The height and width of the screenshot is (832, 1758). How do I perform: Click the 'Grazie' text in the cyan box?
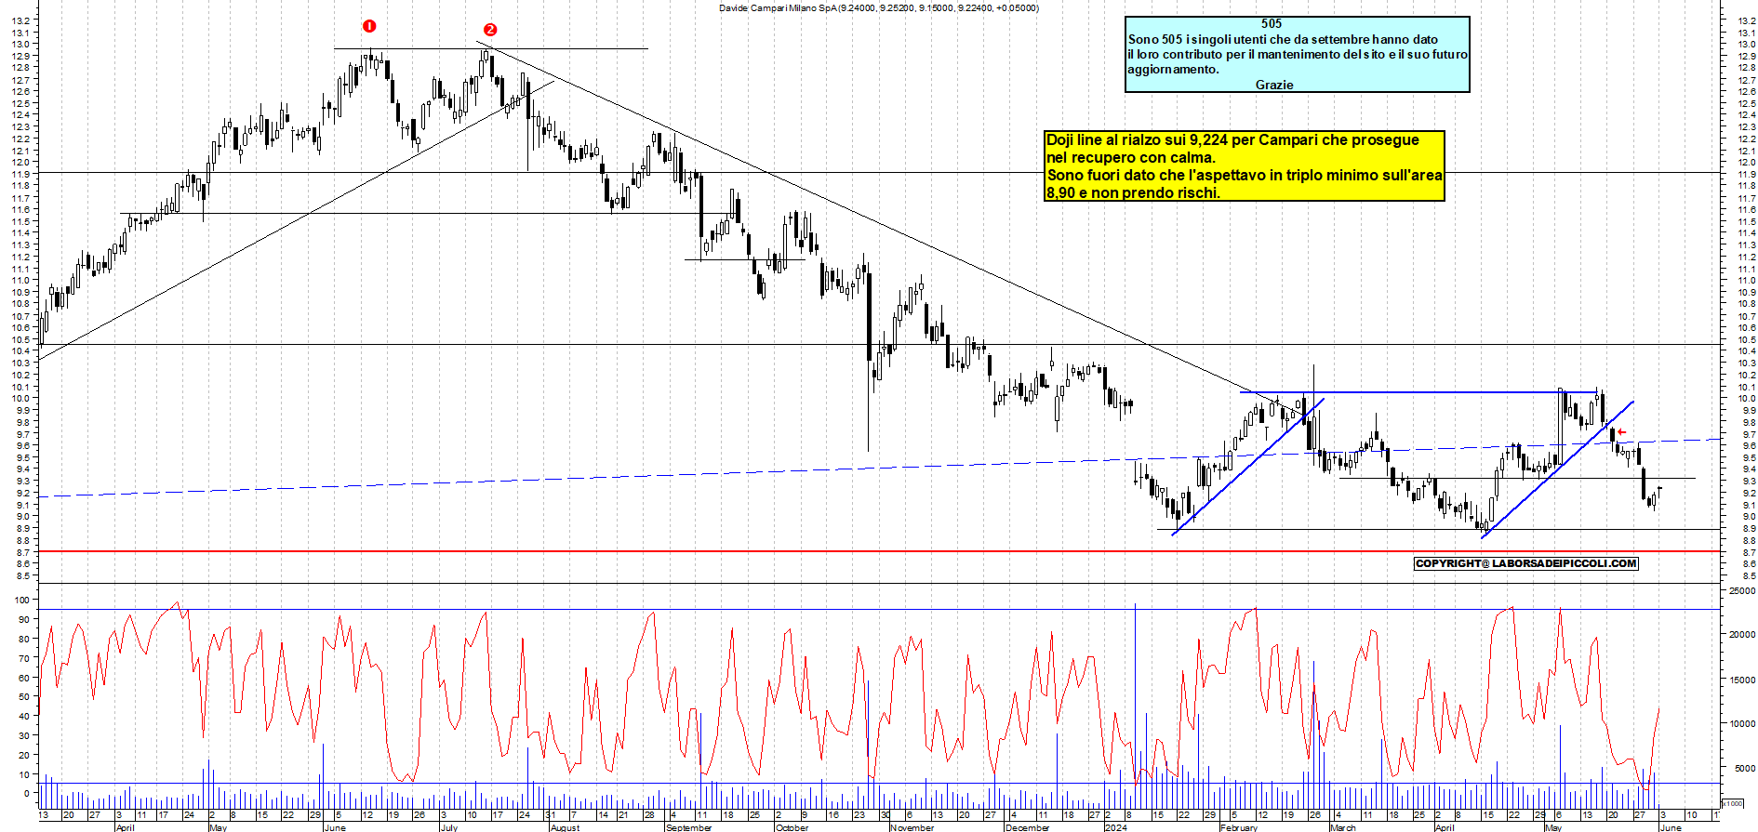click(x=1274, y=85)
